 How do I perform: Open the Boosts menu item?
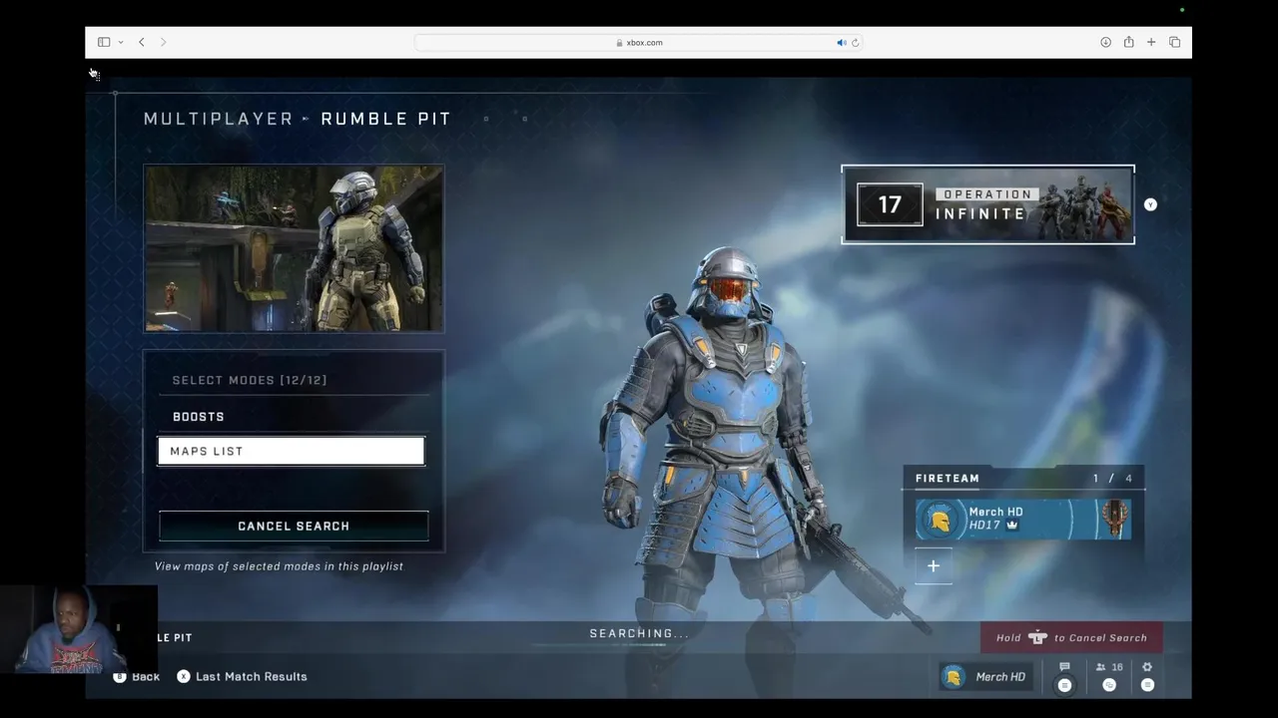[294, 417]
